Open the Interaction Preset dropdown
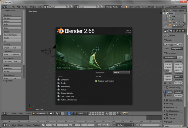 tap(122, 73)
